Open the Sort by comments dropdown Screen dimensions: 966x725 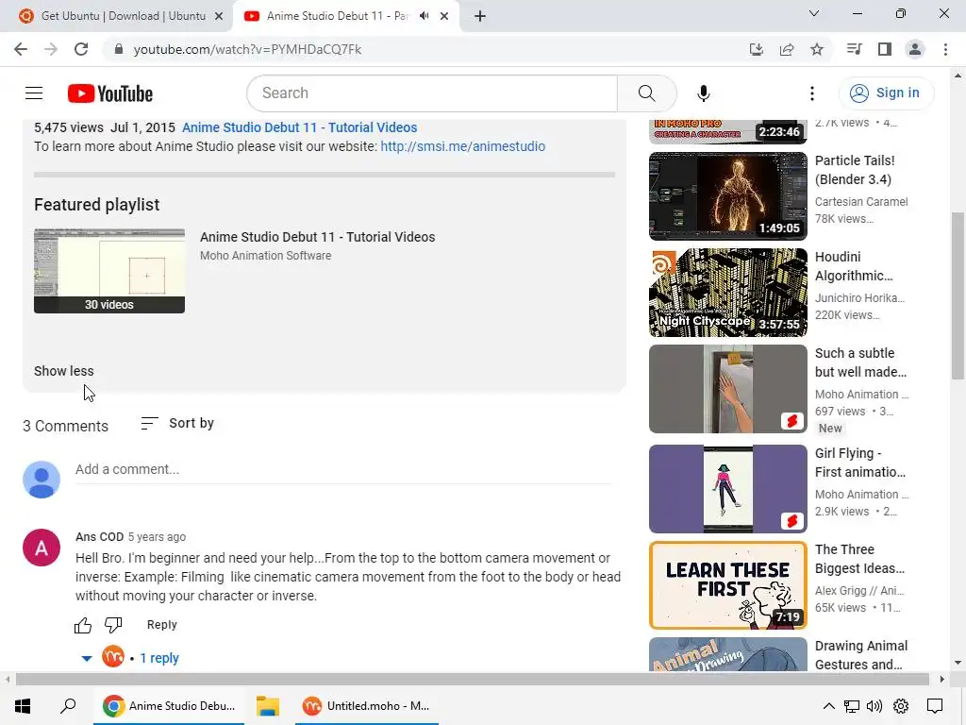click(x=177, y=424)
